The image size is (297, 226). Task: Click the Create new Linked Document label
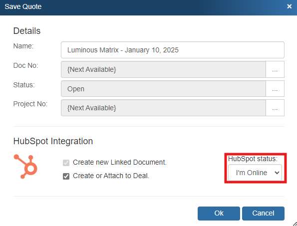coord(120,163)
